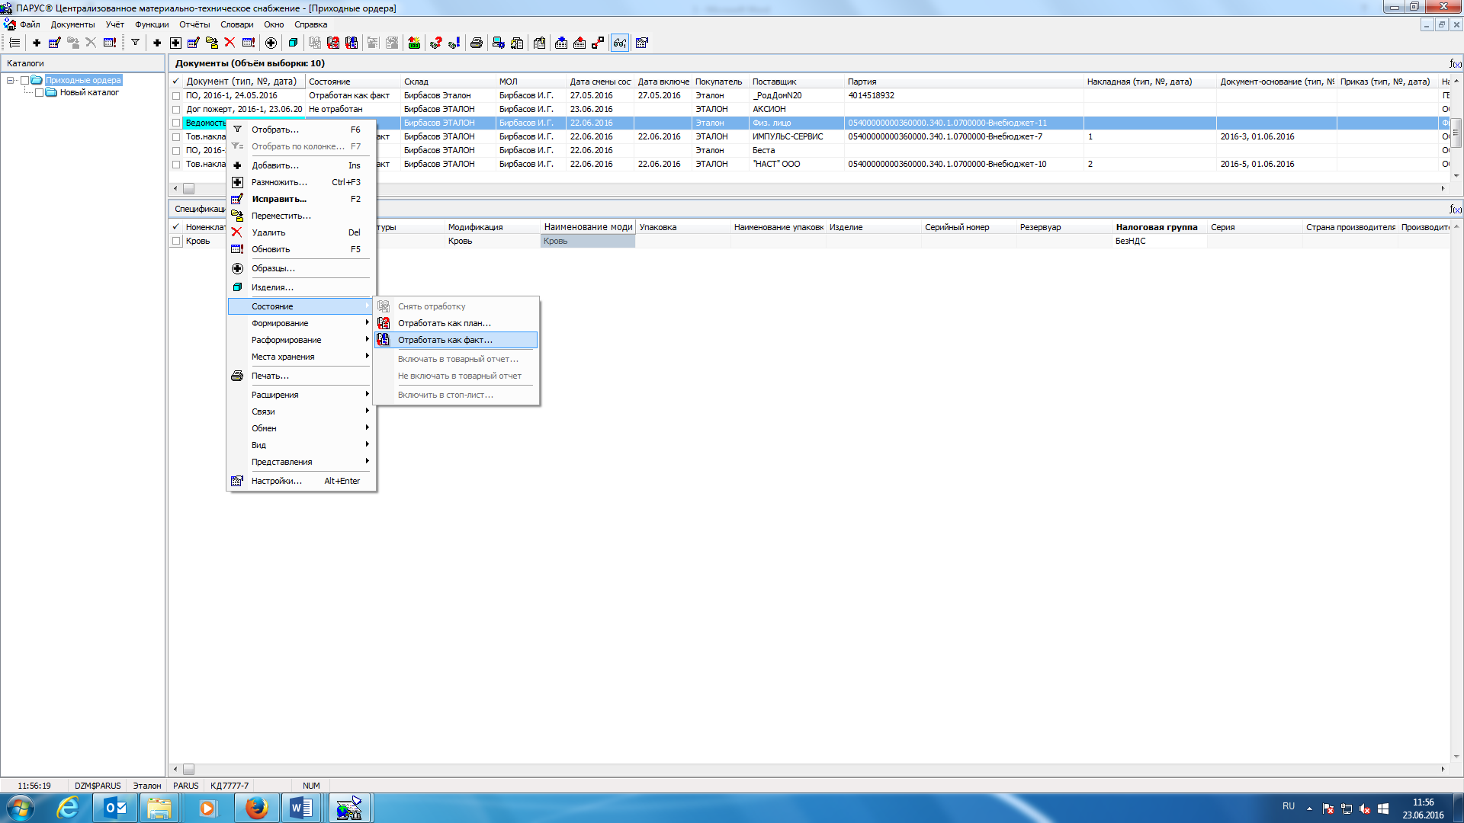Open the Отчёты menu

[194, 24]
